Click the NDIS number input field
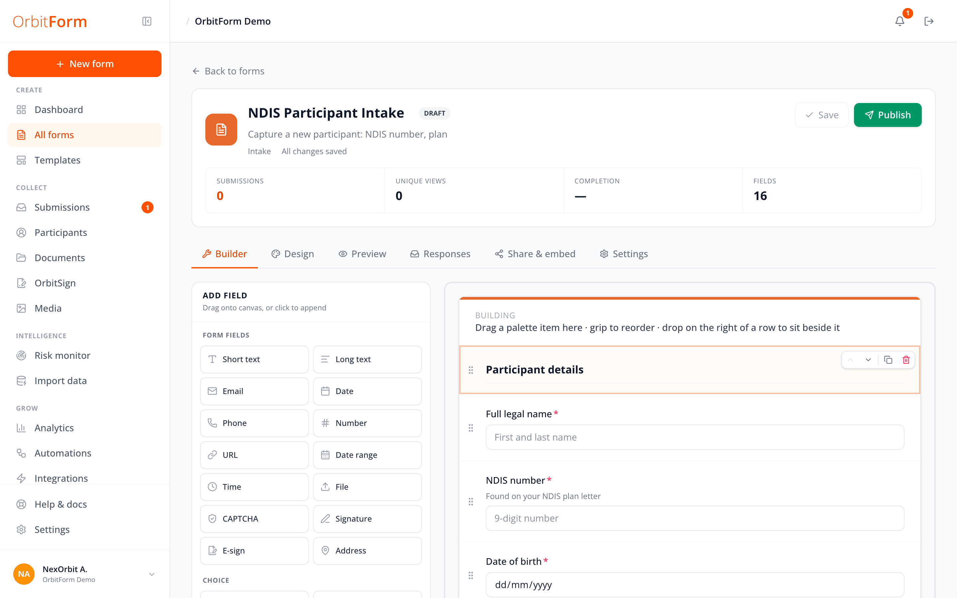 point(695,518)
